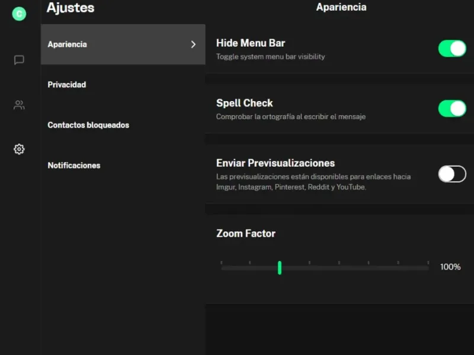
Task: Disable the Hide Menu Bar toggle
Action: click(452, 49)
